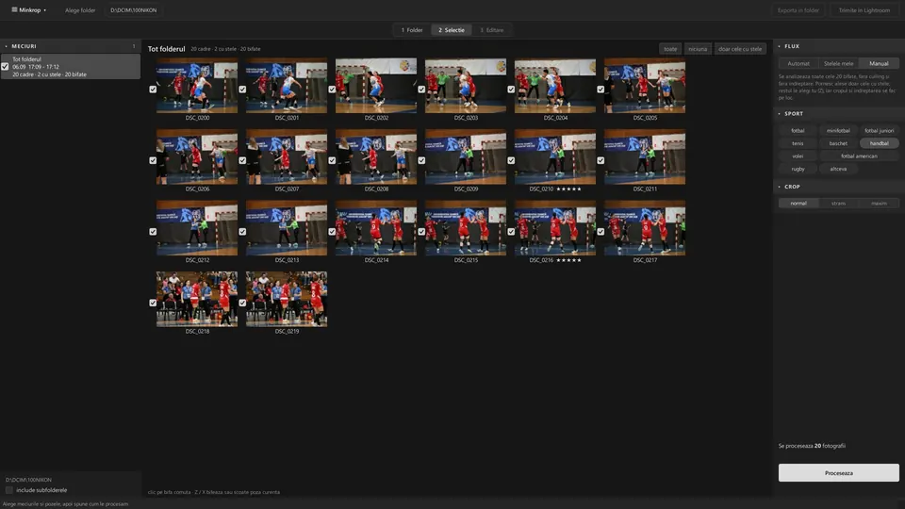Switch to the 1 Folder step tab

click(412, 30)
